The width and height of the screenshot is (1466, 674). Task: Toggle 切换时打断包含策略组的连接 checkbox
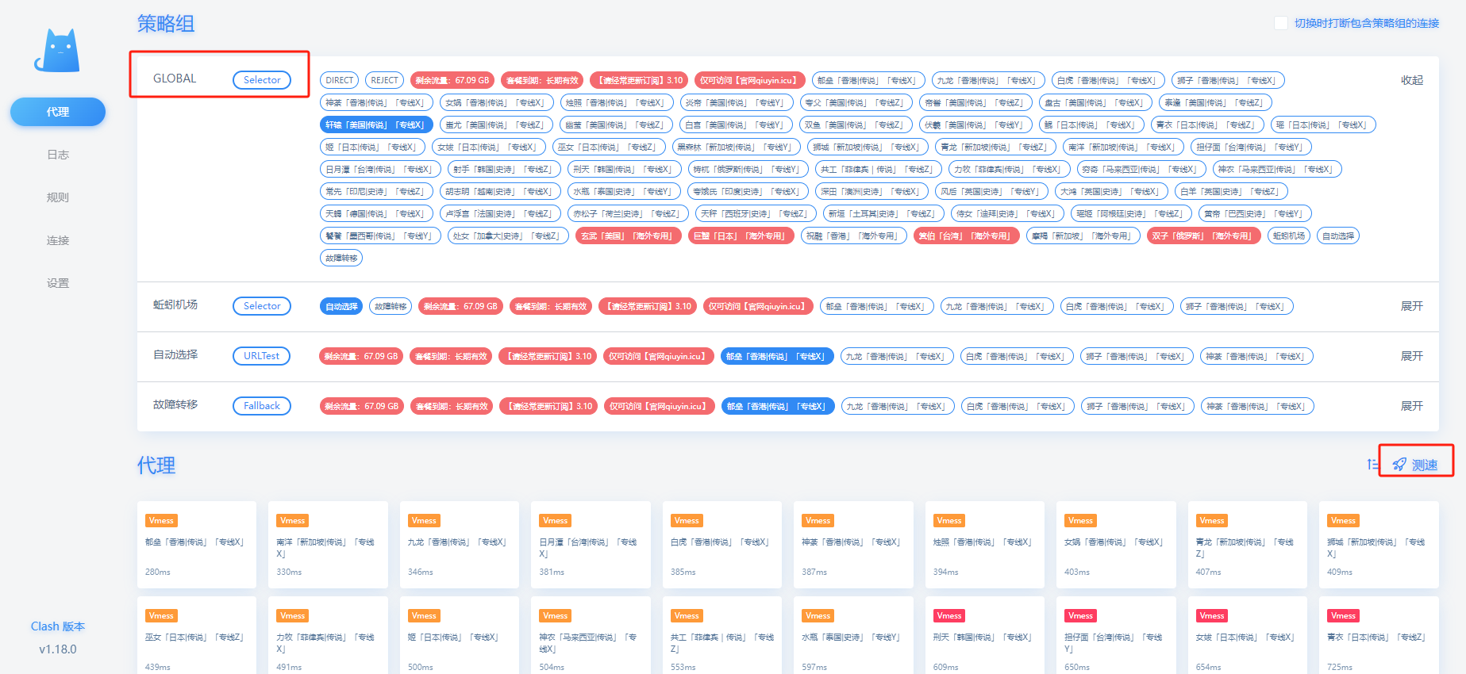[x=1280, y=23]
